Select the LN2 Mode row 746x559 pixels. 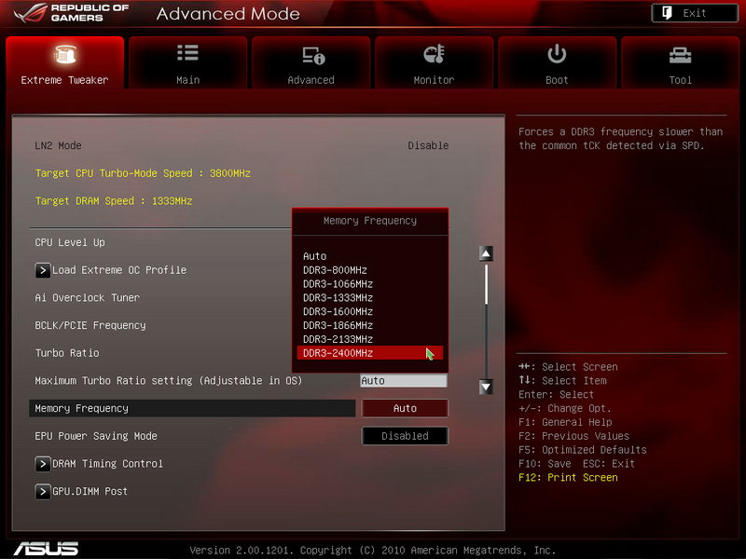click(242, 145)
